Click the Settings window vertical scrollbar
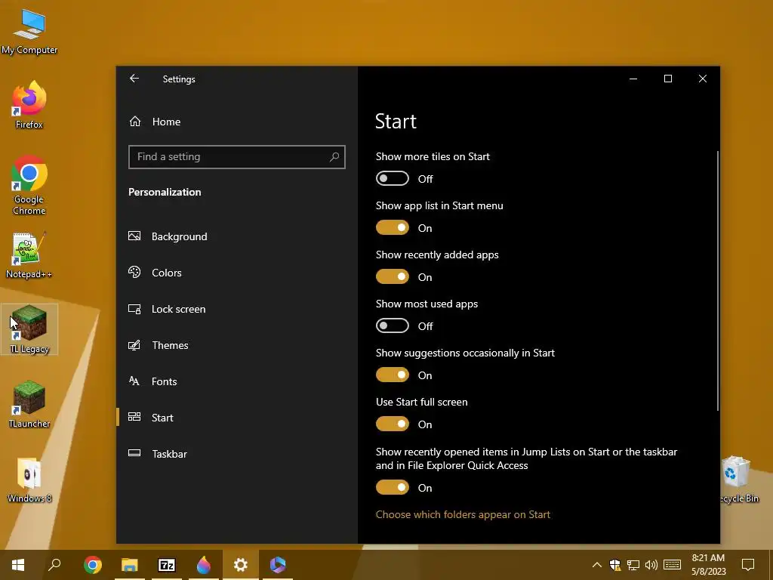The height and width of the screenshot is (580, 773). (717, 281)
